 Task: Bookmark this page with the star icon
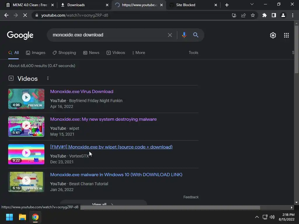coord(253,15)
